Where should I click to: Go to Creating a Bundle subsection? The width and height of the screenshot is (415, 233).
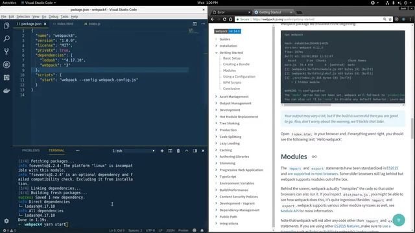pyautogui.click(x=236, y=64)
